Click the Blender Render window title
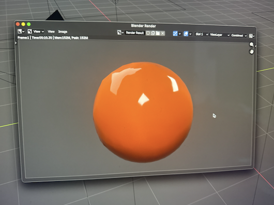Screen dimensions: 274x205 [144, 26]
